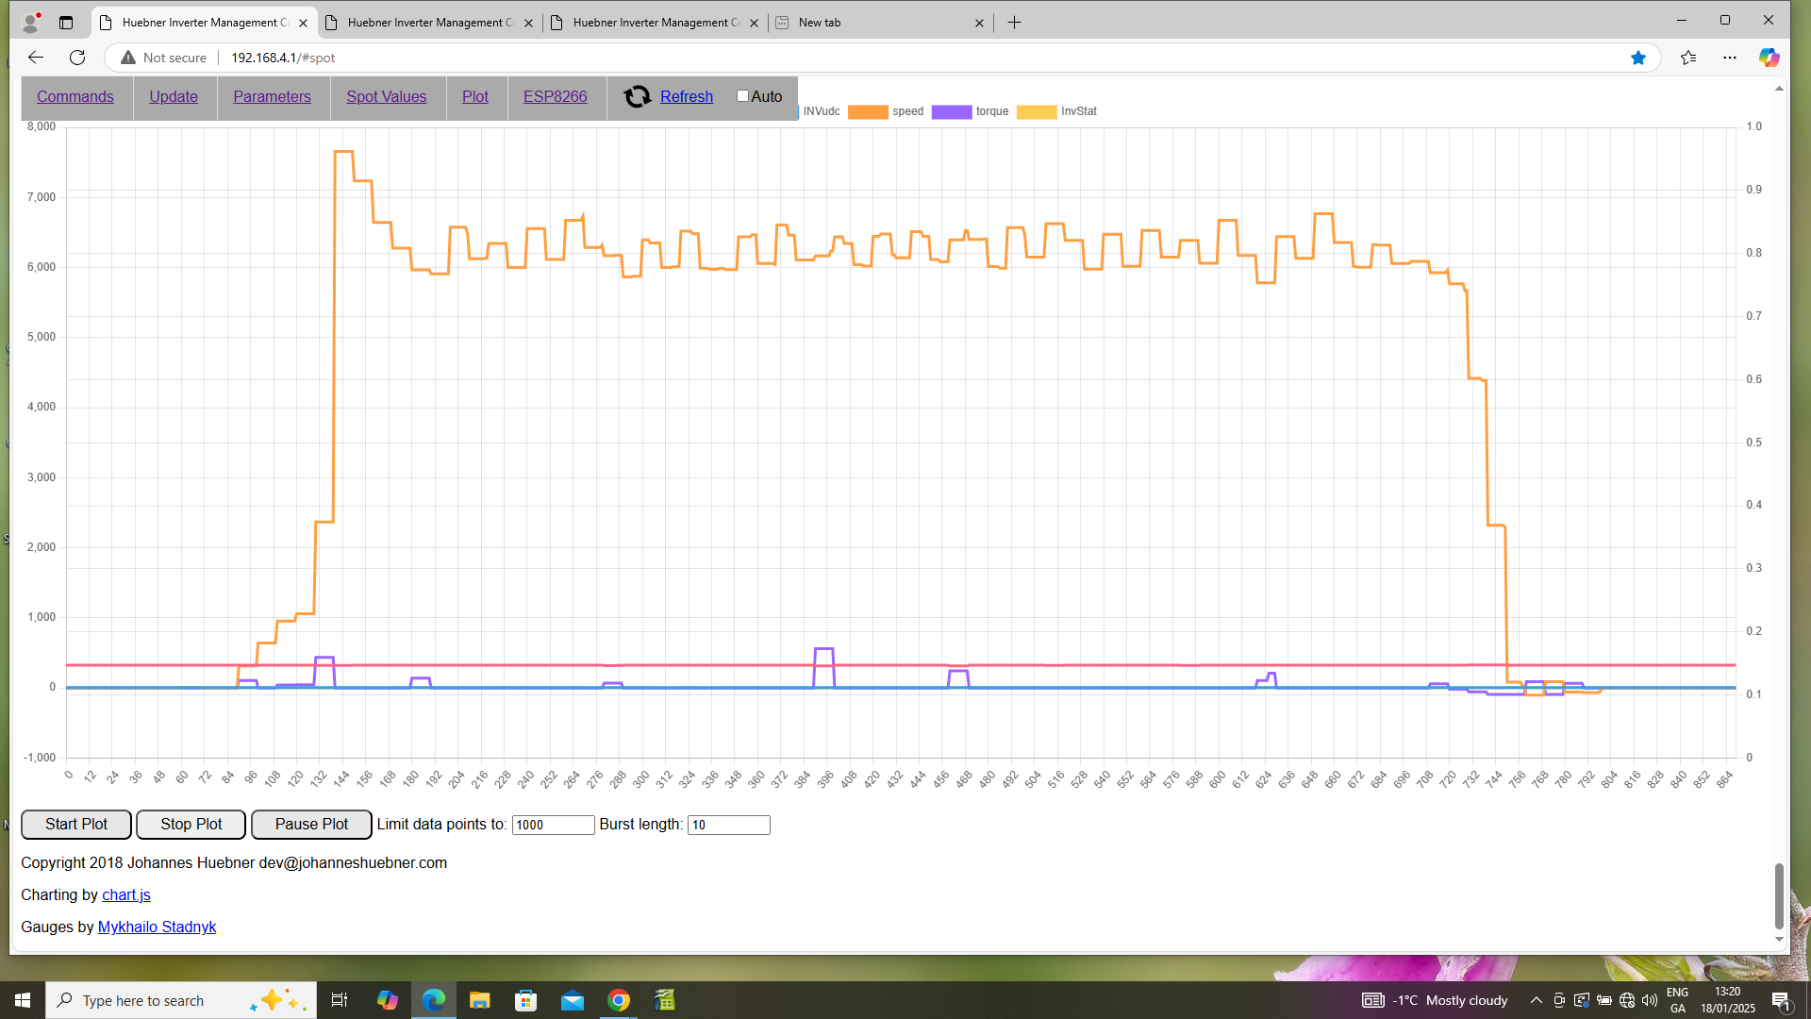
Task: Toggle speed series via orange legend swatch
Action: click(867, 111)
